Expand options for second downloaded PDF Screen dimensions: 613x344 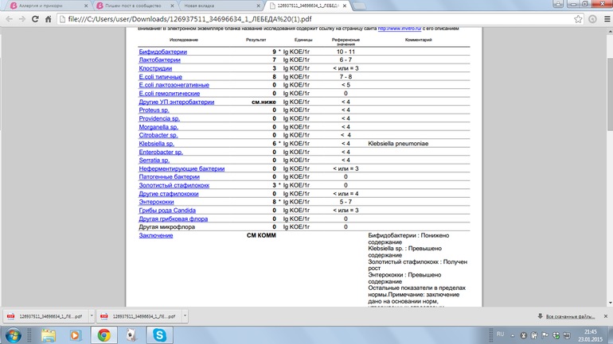tap(185, 316)
